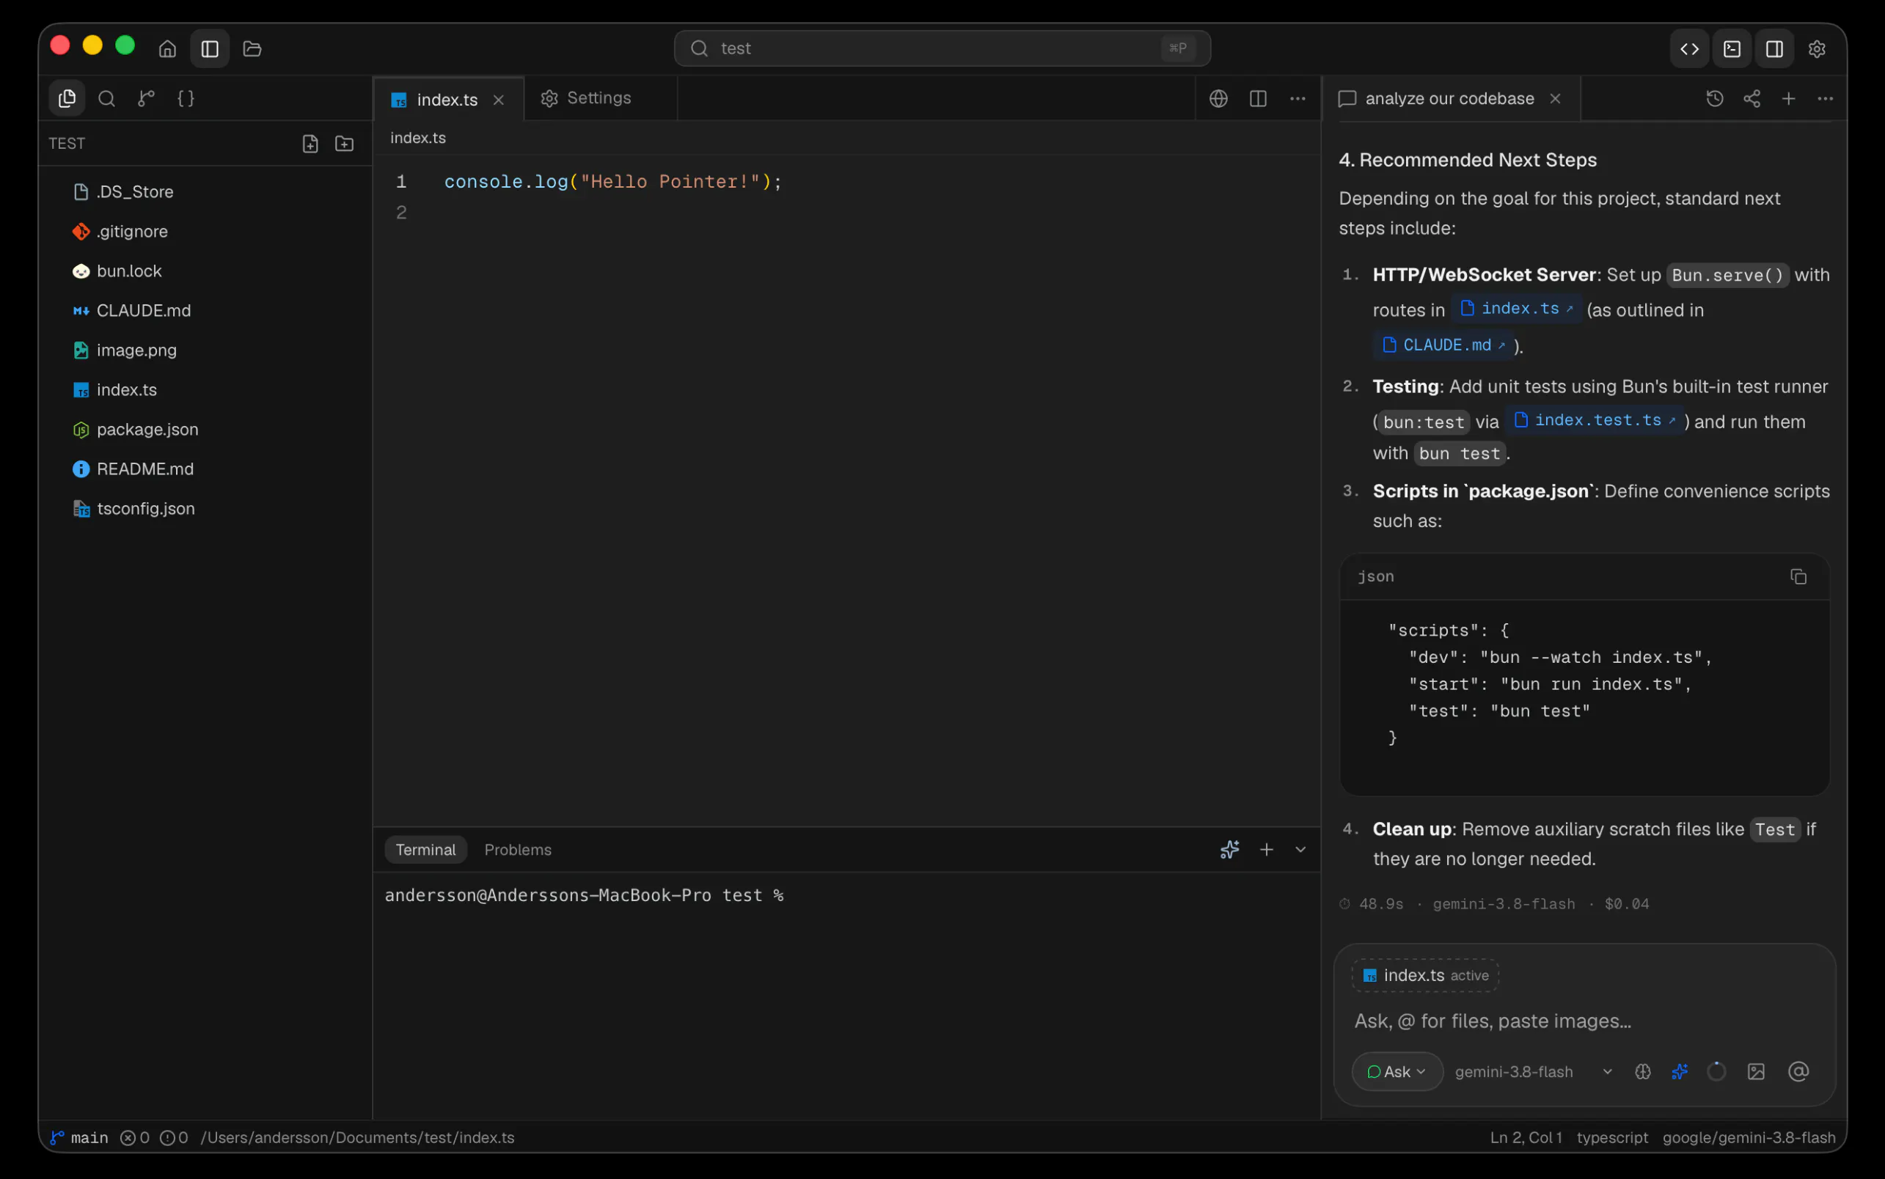Open chat panel more options menu
The image size is (1885, 1179).
(1826, 98)
